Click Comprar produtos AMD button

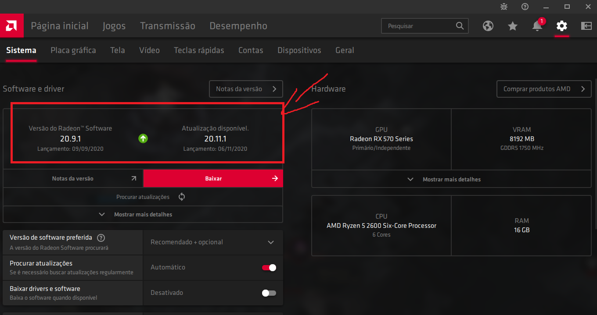(x=544, y=89)
